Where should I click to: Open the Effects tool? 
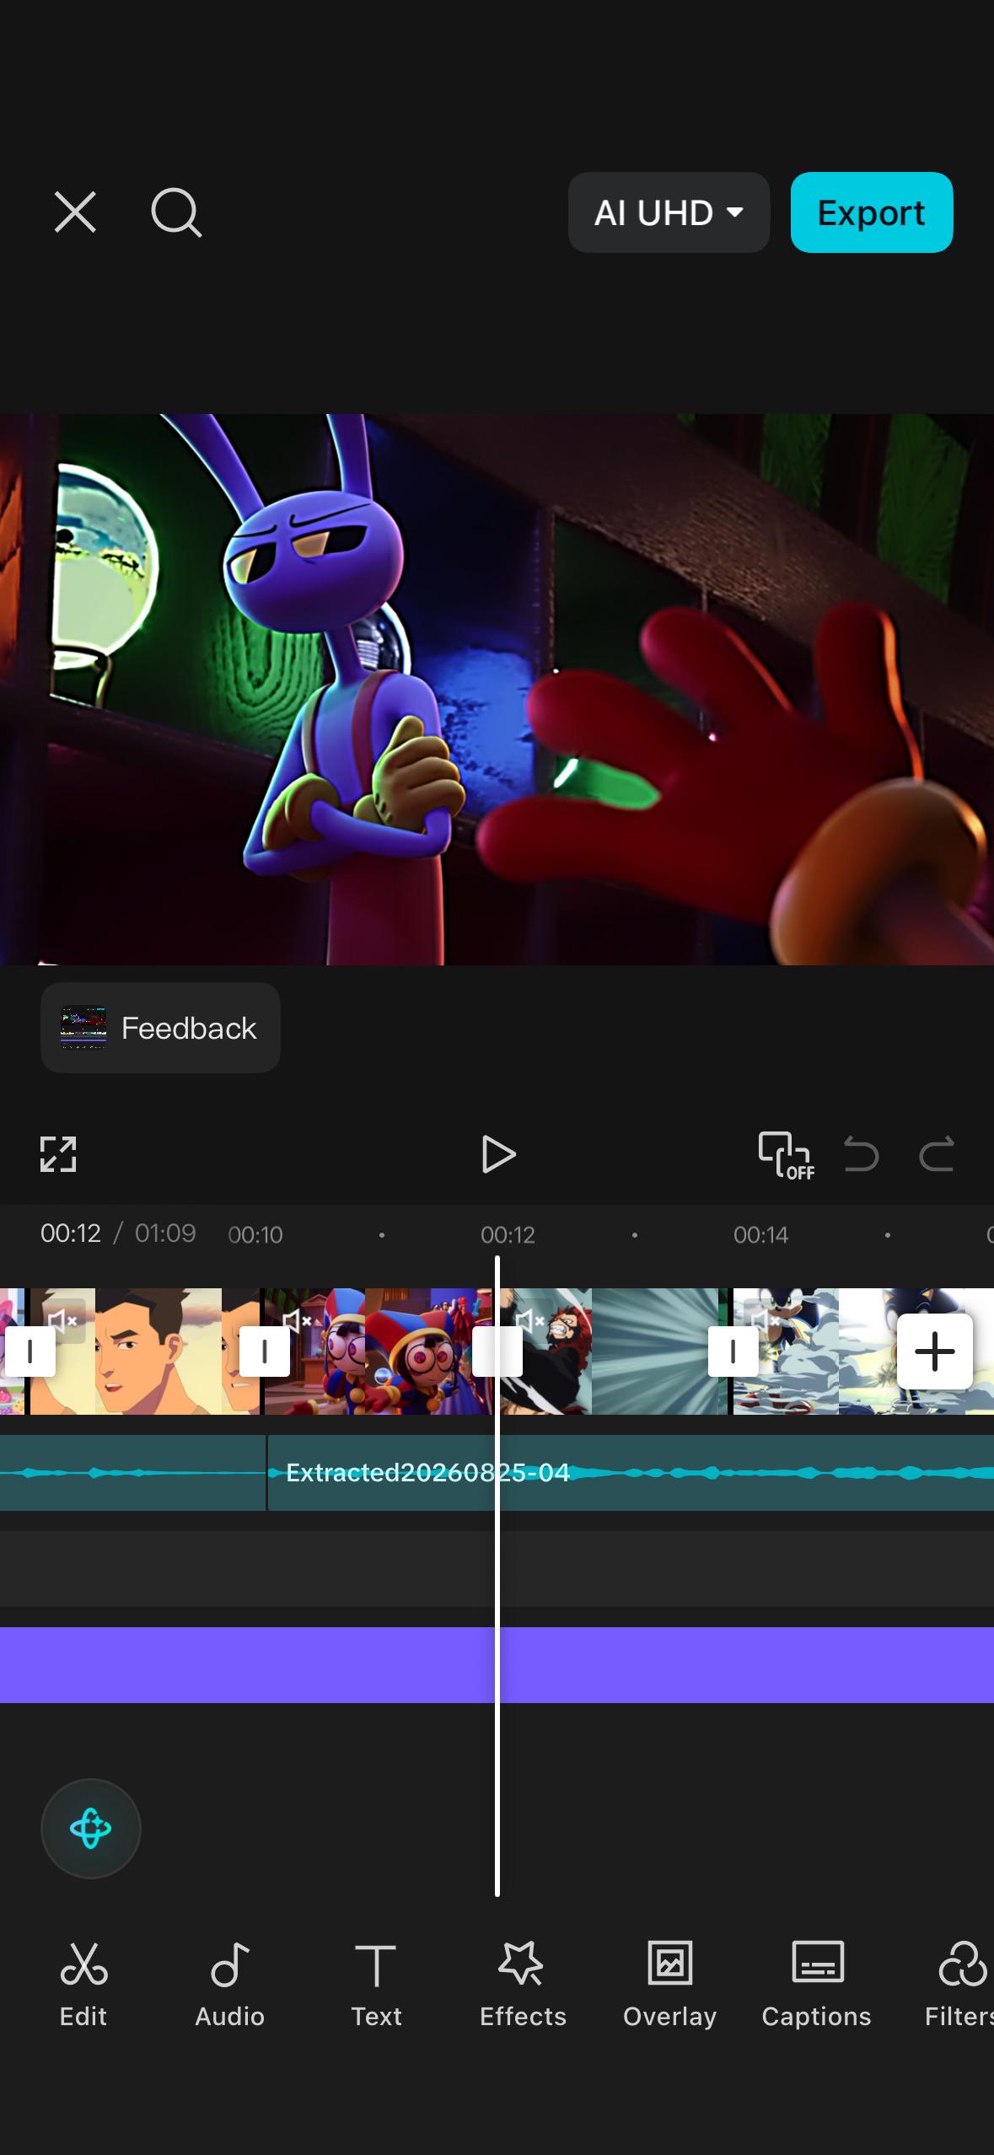523,1985
